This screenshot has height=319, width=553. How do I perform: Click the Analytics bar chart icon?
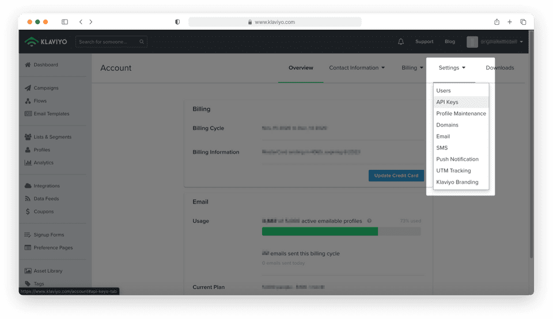point(28,162)
